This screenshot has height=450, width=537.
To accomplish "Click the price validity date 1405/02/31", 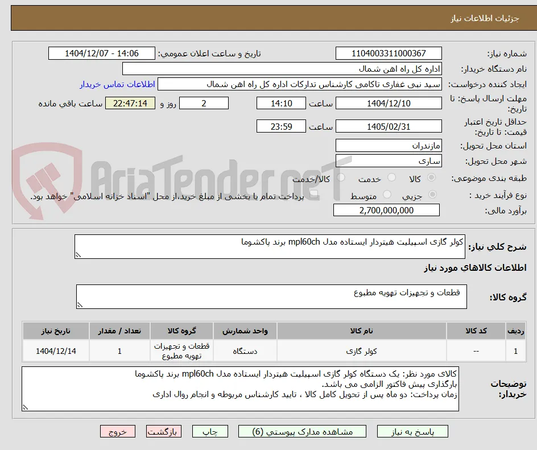I will (x=389, y=126).
